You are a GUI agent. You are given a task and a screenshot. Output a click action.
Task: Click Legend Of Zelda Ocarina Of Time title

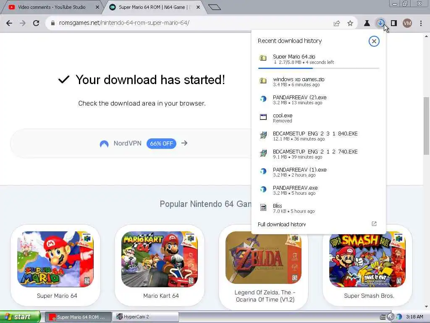[x=265, y=296]
